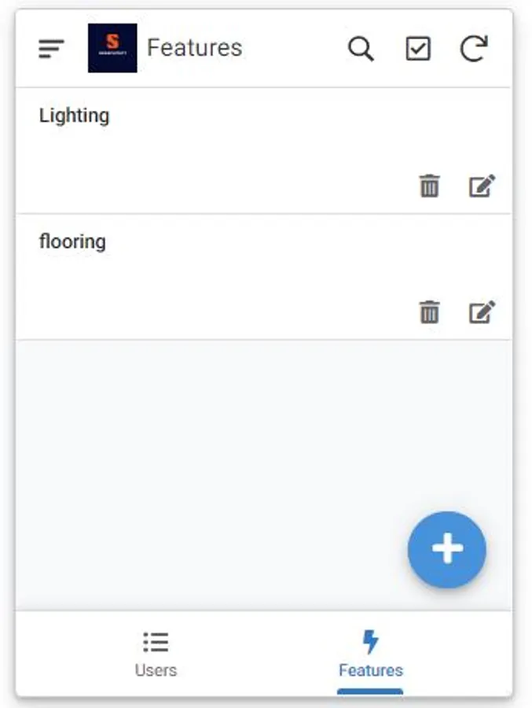
Task: Select the Lighting list item
Action: 75,116
